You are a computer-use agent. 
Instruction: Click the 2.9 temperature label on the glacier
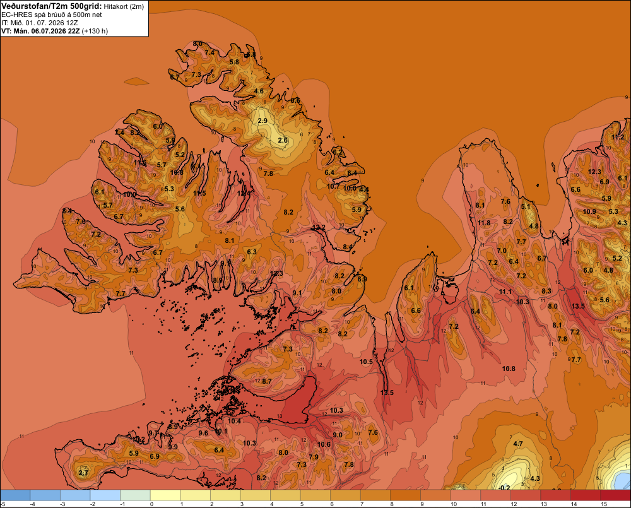click(x=262, y=121)
